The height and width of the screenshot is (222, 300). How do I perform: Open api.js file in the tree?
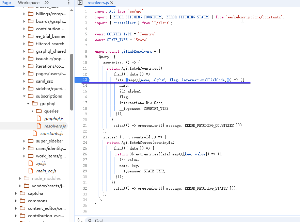pos(41,164)
